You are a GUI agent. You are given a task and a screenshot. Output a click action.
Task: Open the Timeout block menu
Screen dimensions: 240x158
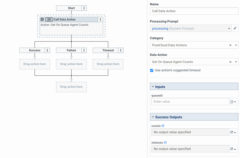[x=121, y=50]
